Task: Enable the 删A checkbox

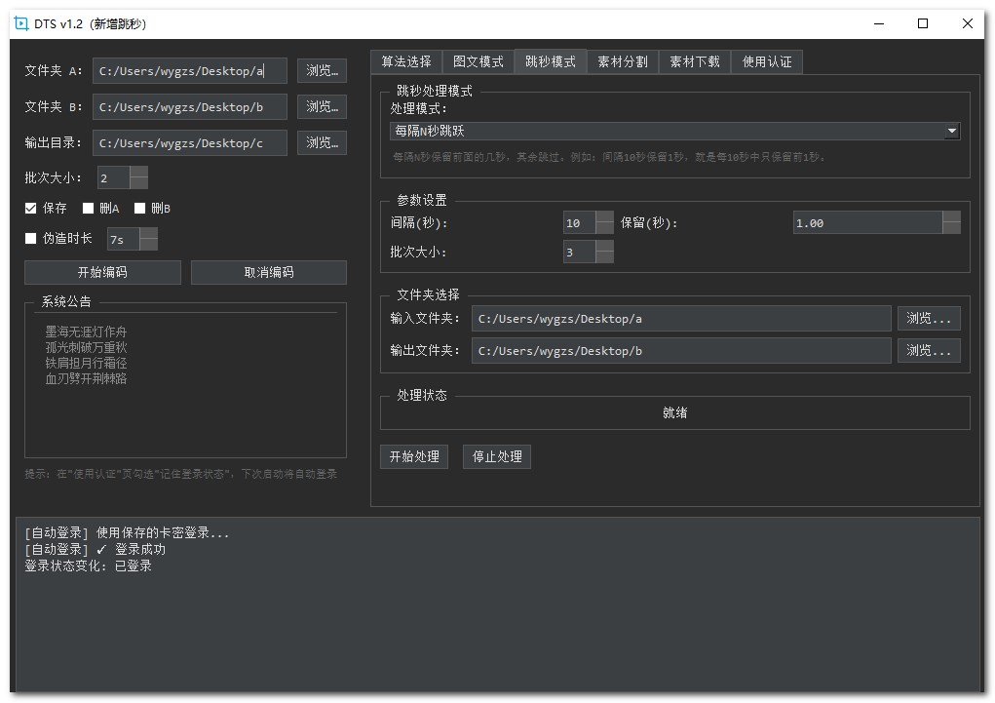Action: coord(89,209)
